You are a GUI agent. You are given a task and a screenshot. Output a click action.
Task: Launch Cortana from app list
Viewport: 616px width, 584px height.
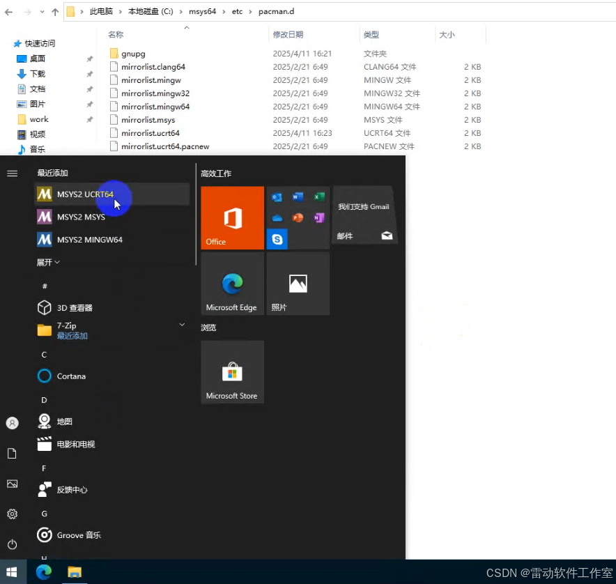(112, 376)
